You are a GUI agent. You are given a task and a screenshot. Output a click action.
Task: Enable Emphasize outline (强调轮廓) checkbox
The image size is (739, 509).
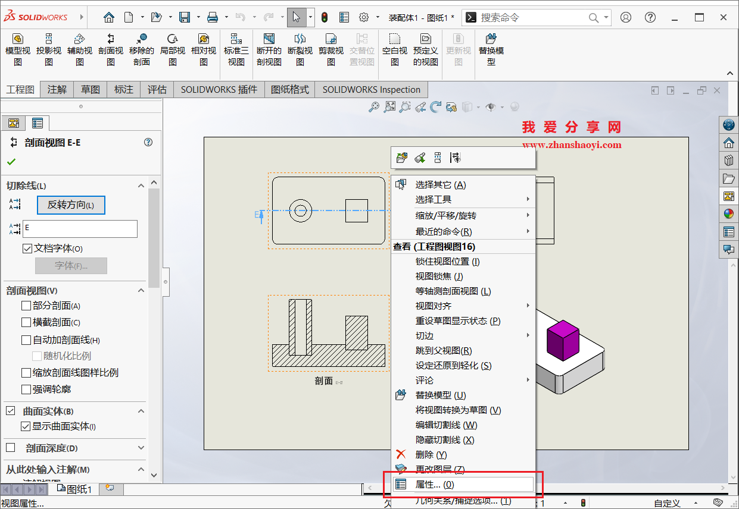coord(26,389)
